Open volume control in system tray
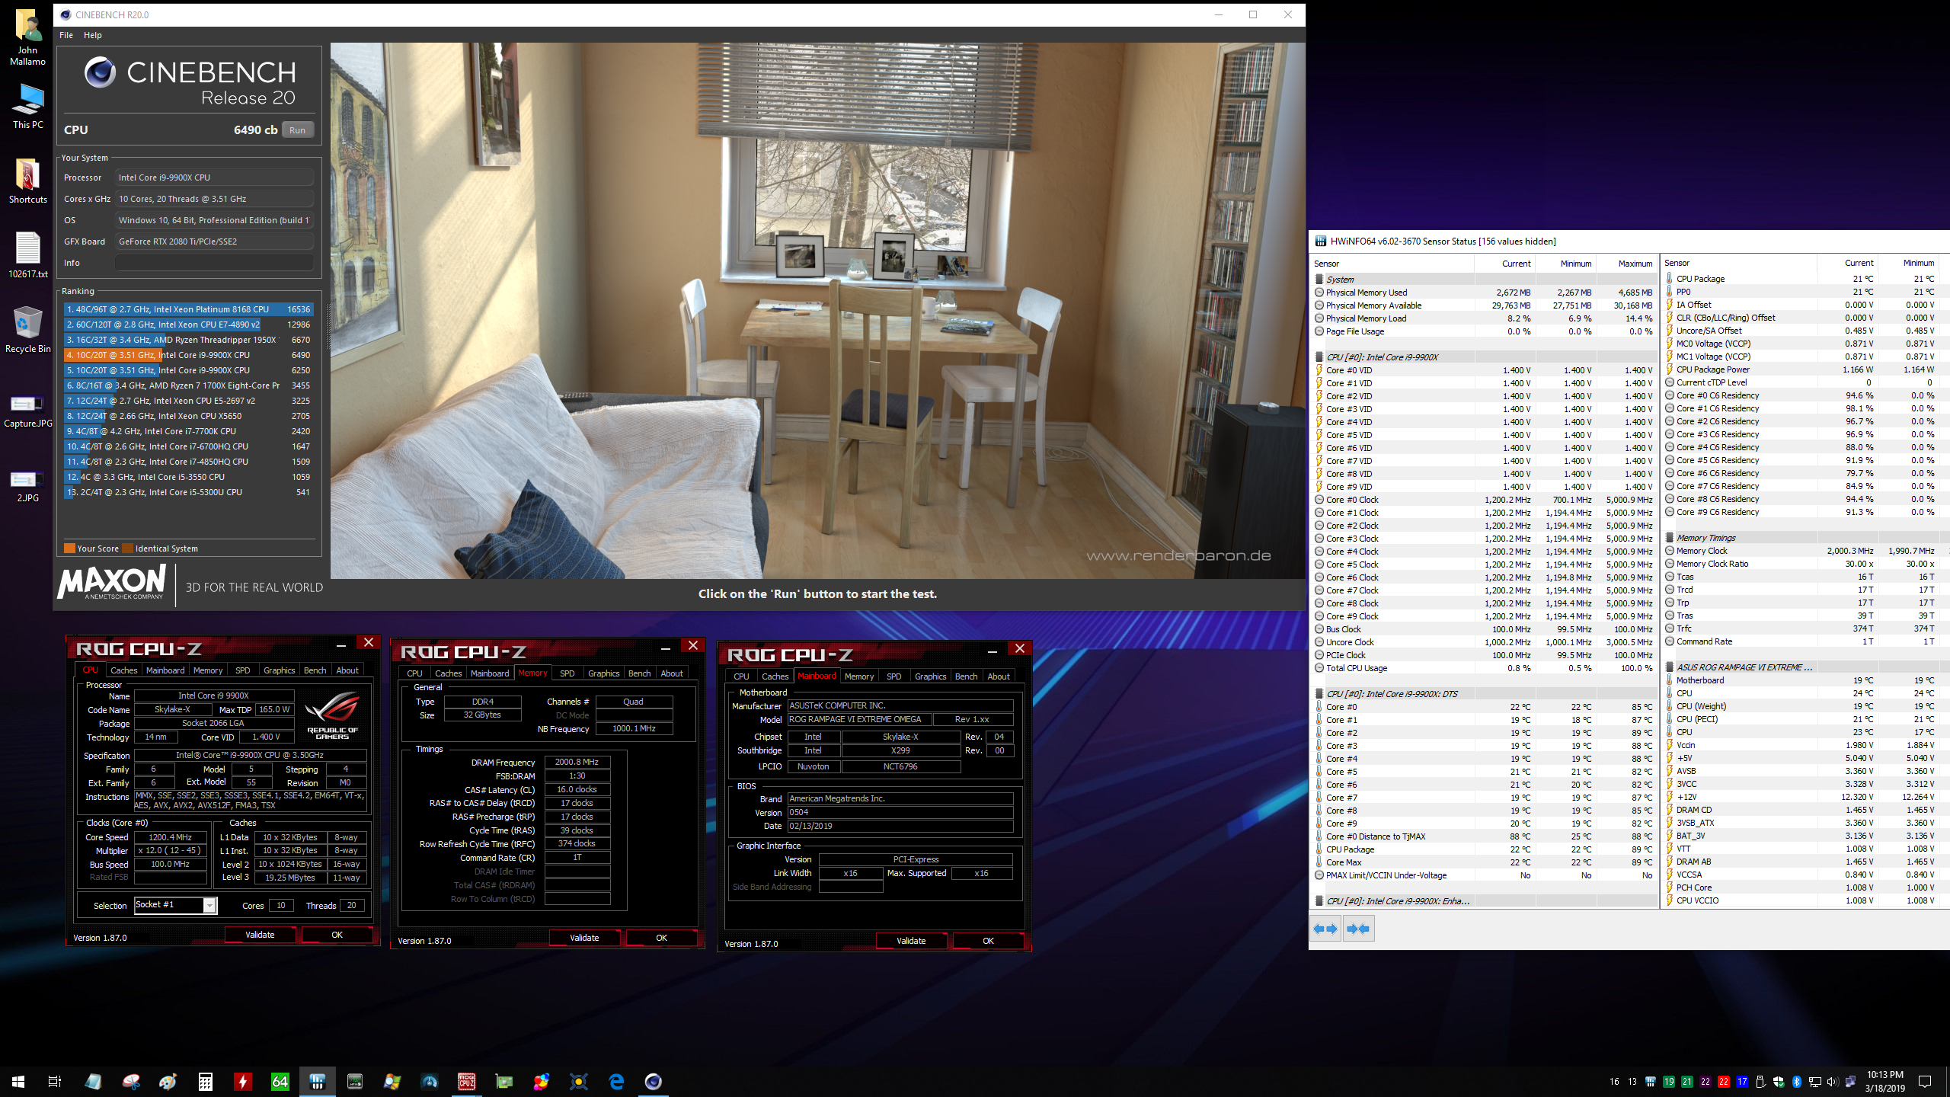The width and height of the screenshot is (1950, 1097). pyautogui.click(x=1832, y=1082)
